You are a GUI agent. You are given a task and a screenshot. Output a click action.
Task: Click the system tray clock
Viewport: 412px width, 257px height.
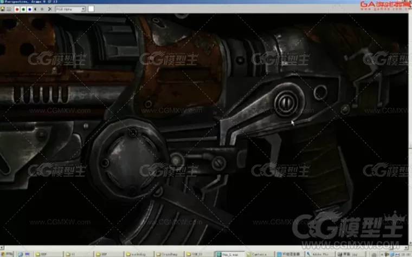pos(405,254)
